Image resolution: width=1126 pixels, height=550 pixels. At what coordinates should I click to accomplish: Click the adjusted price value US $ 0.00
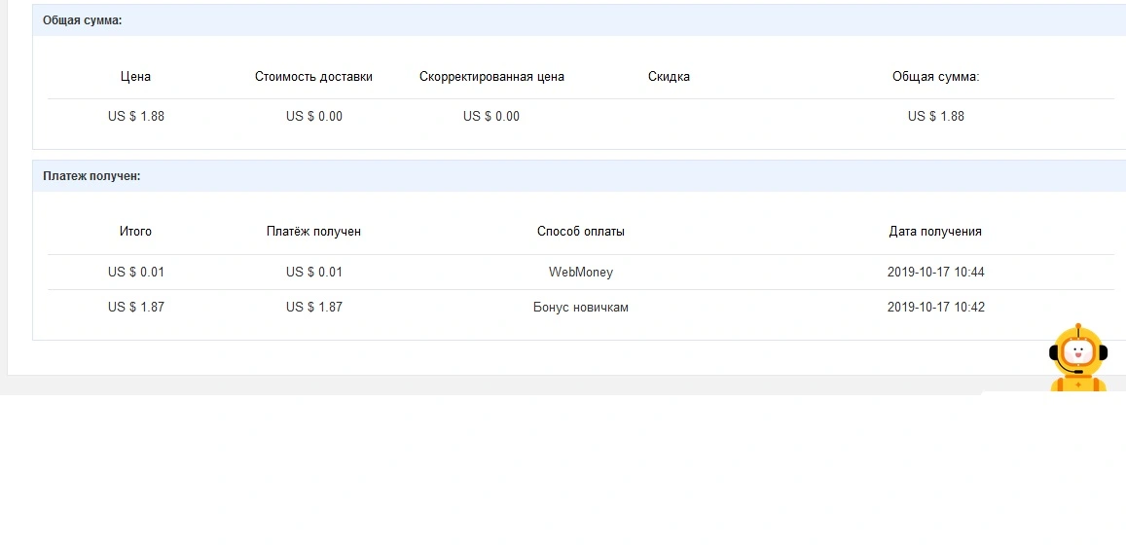pyautogui.click(x=491, y=116)
